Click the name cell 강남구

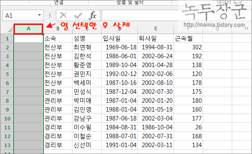coord(87,118)
